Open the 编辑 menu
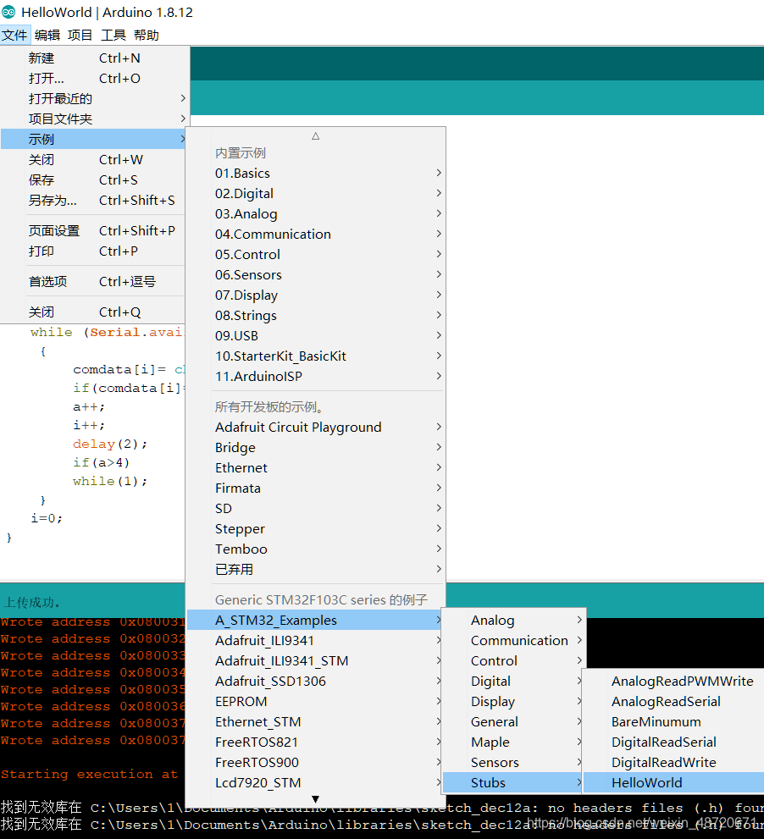Viewport: 764px width, 839px height. tap(47, 36)
